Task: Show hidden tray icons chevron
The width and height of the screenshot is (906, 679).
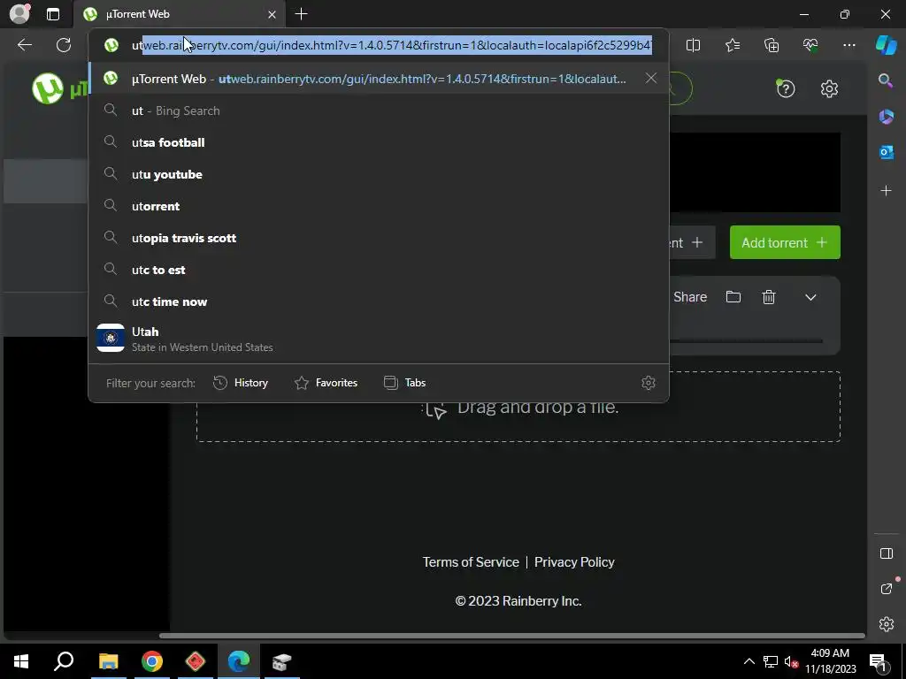Action: click(x=749, y=661)
